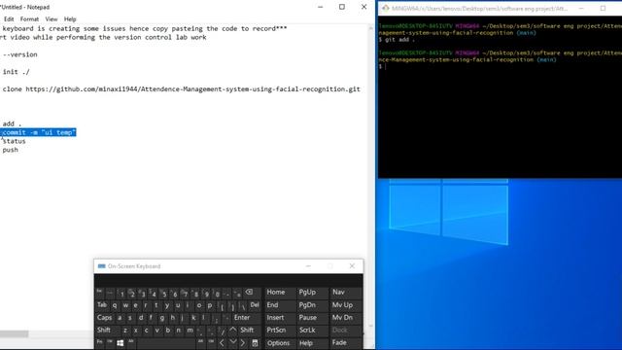
Task: Click the highlighted commit -m "ui temp" line
Action: tap(38, 132)
